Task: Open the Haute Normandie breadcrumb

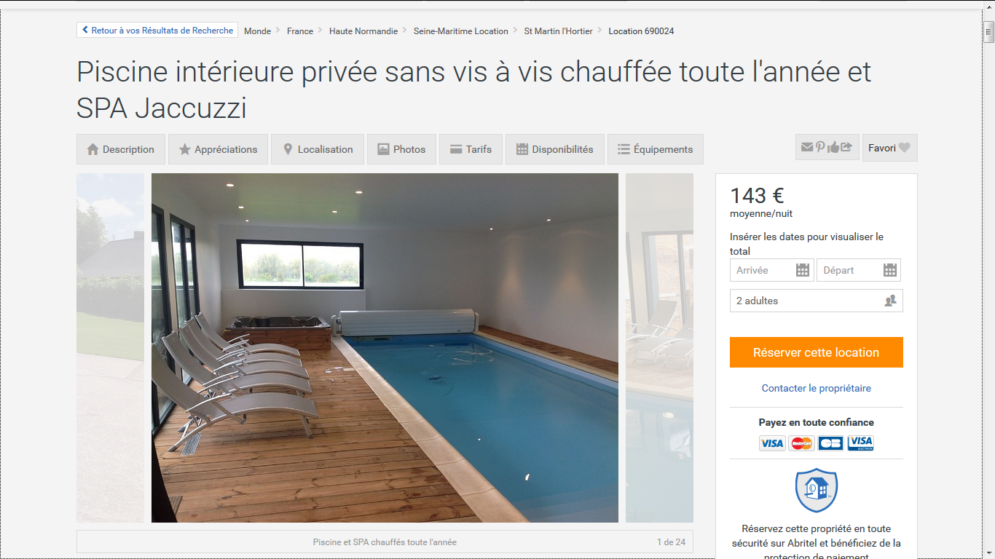Action: 363,31
